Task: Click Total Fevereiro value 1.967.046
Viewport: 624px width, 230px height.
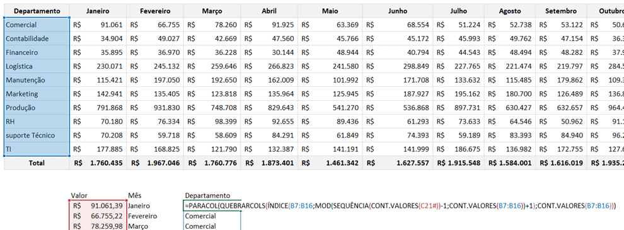Action: (x=155, y=163)
